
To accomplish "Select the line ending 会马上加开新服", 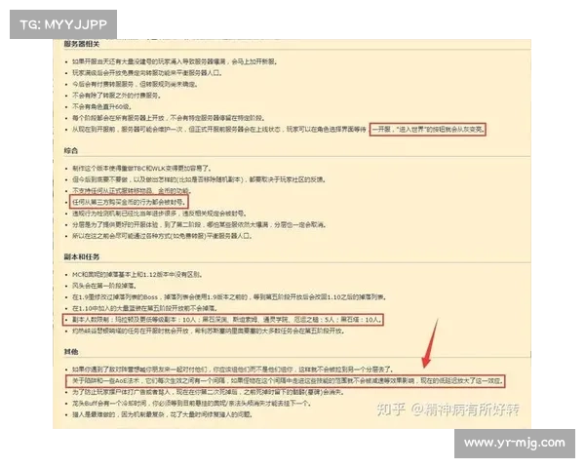I will (x=175, y=61).
